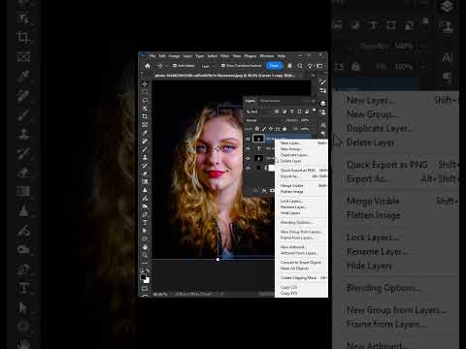Open the Window menu in central Photoshop window
The height and width of the screenshot is (349, 466).
click(267, 56)
